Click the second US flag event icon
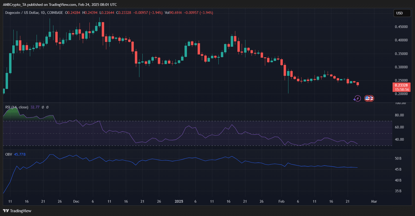 pos(371,99)
